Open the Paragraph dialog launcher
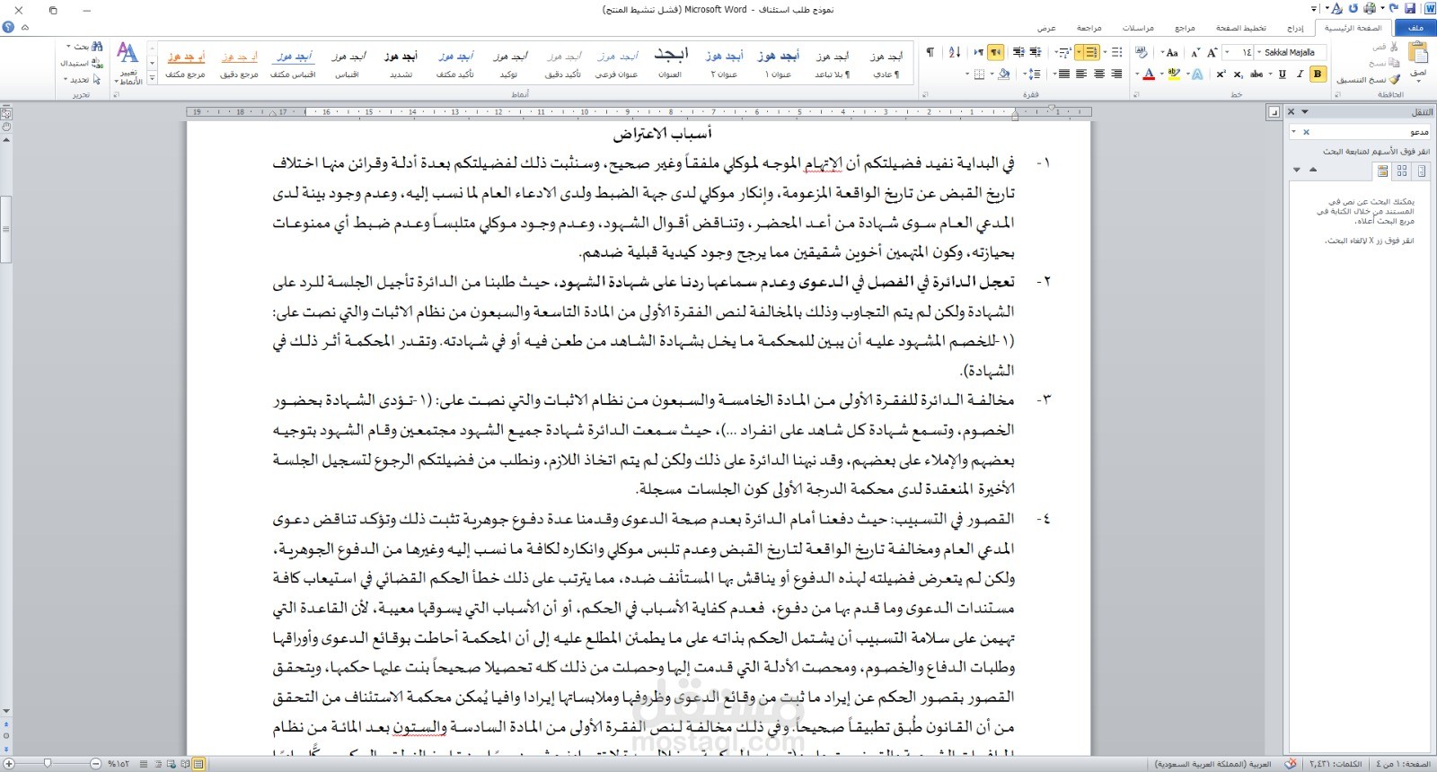This screenshot has height=772, width=1437. coord(924,93)
